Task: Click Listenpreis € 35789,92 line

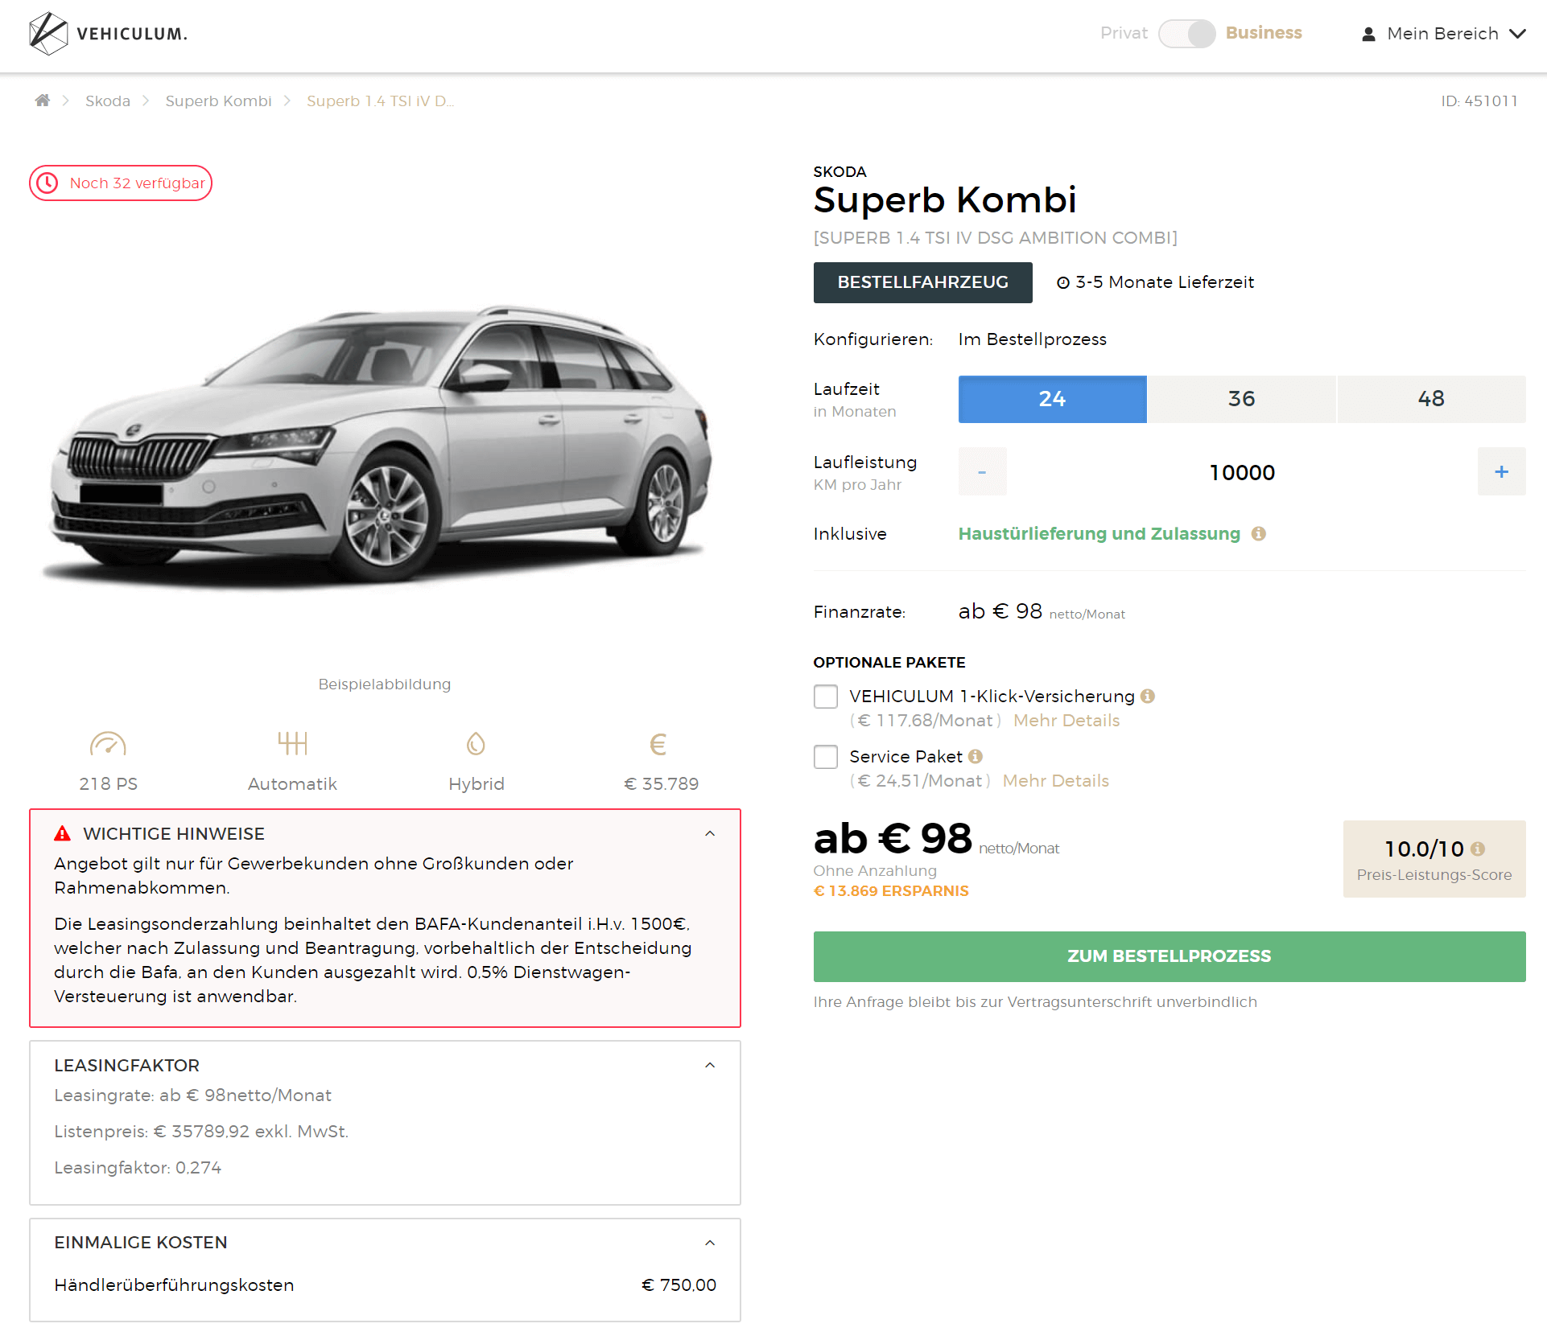Action: point(201,1132)
